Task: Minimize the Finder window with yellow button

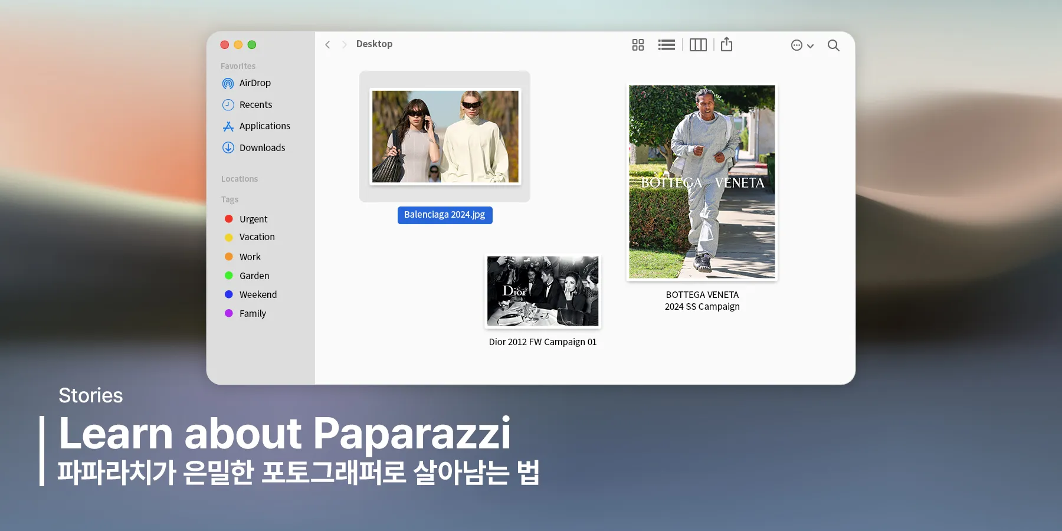Action: (x=238, y=45)
